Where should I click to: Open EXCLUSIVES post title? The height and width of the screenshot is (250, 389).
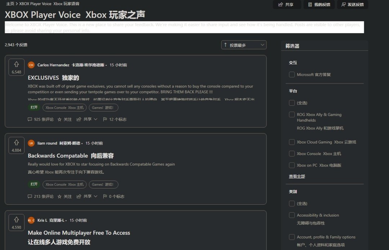[53, 78]
